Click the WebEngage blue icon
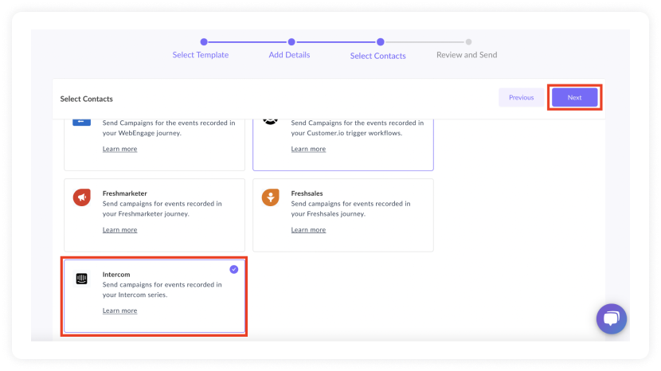Image resolution: width=661 pixels, height=371 pixels. (81, 122)
